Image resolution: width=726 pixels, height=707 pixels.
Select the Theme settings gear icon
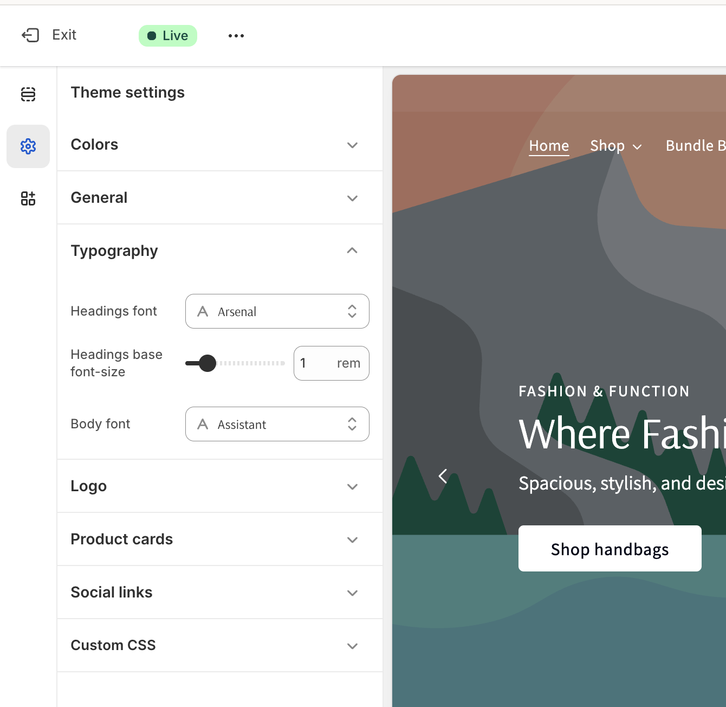coord(28,146)
